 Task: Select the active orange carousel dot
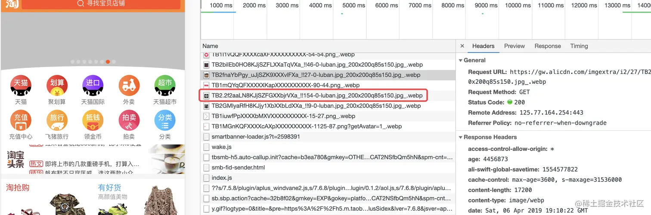(108, 61)
